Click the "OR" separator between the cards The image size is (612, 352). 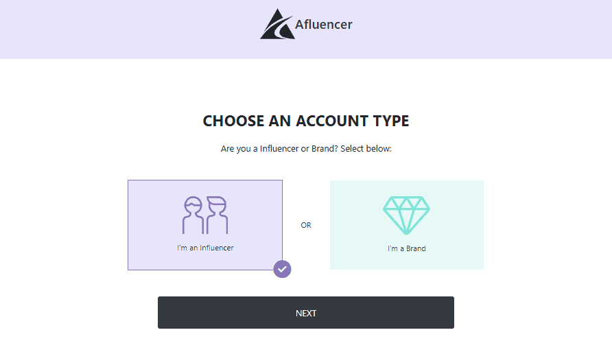(x=306, y=225)
